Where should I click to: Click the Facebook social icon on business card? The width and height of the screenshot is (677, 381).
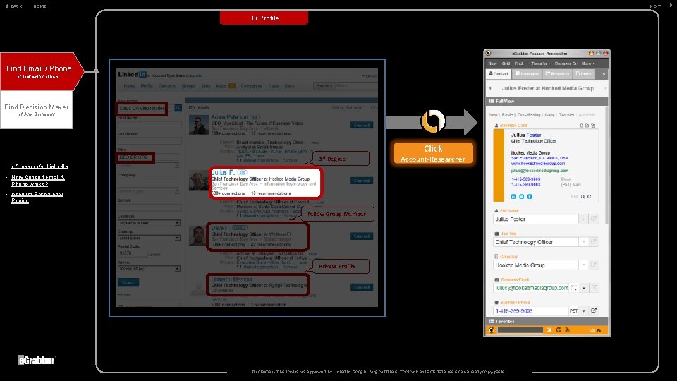530,197
